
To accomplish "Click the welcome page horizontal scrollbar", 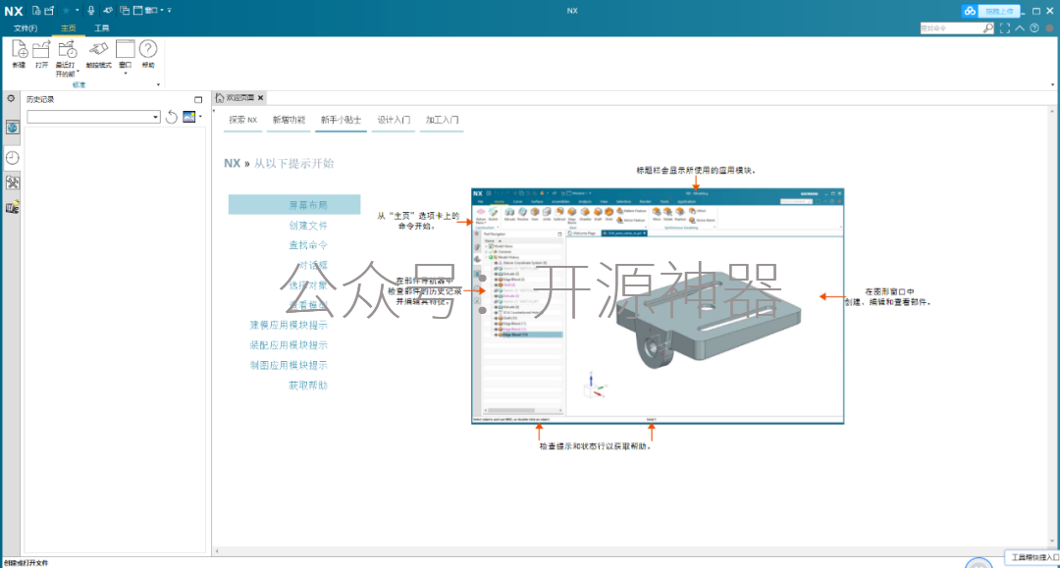I will point(631,551).
